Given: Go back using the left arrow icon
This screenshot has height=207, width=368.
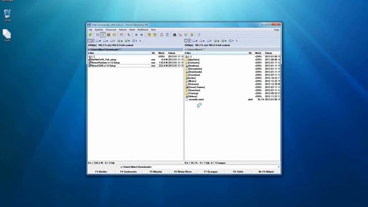Looking at the screenshot, I should 136,34.
